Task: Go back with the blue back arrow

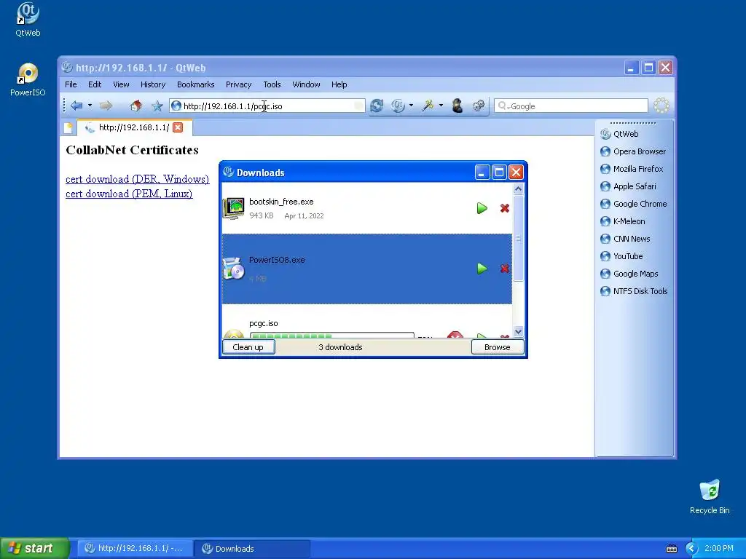Action: coord(76,106)
